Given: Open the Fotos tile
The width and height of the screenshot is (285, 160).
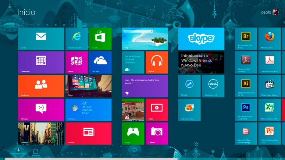Looking at the screenshot, I should click(x=89, y=86).
